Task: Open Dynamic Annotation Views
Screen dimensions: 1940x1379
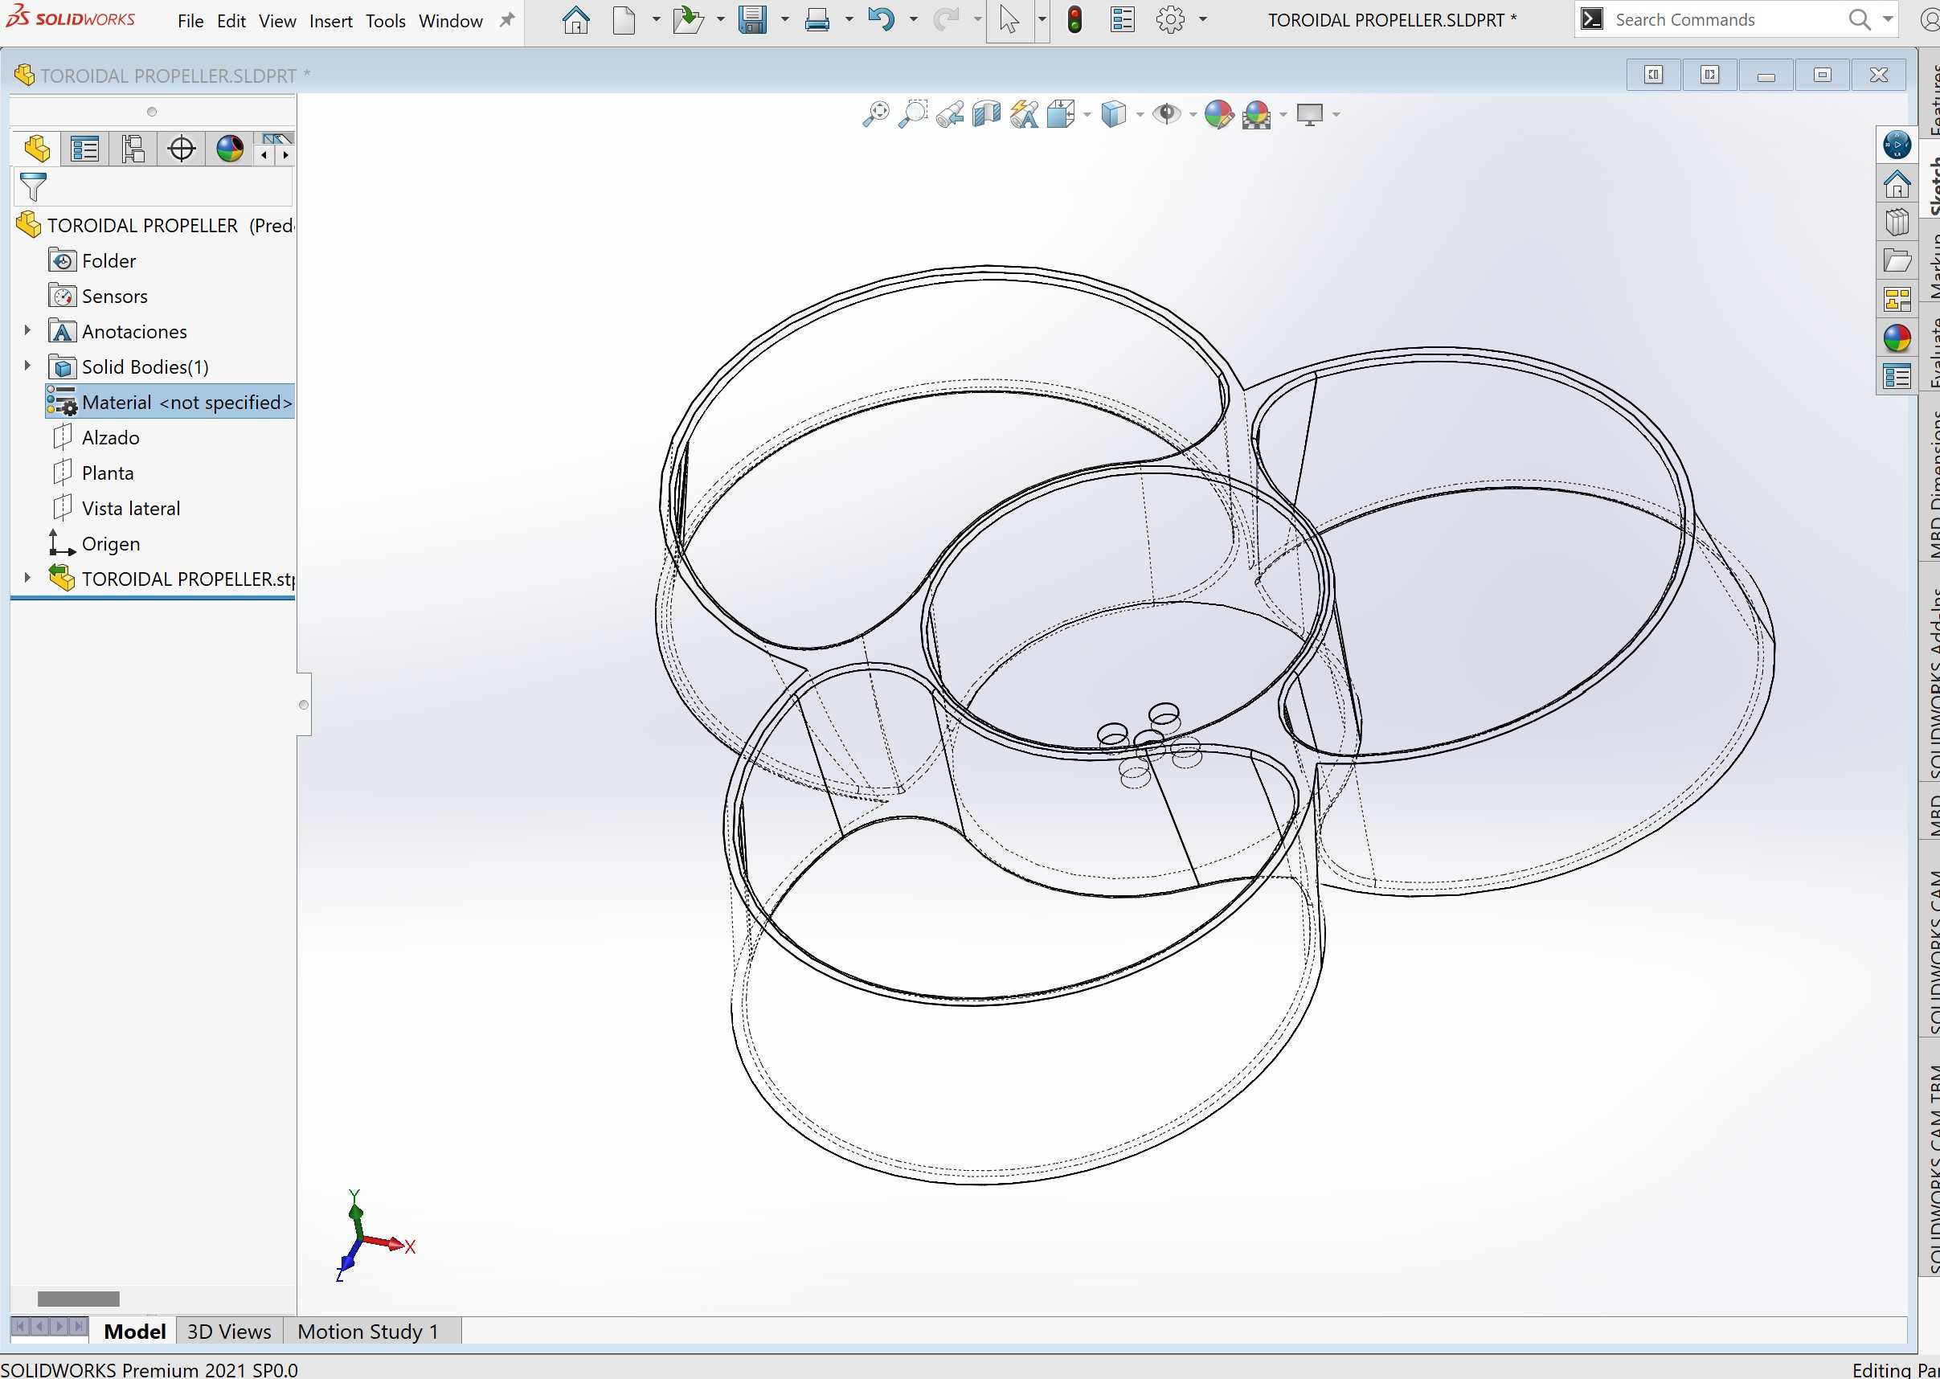Action: tap(1024, 114)
